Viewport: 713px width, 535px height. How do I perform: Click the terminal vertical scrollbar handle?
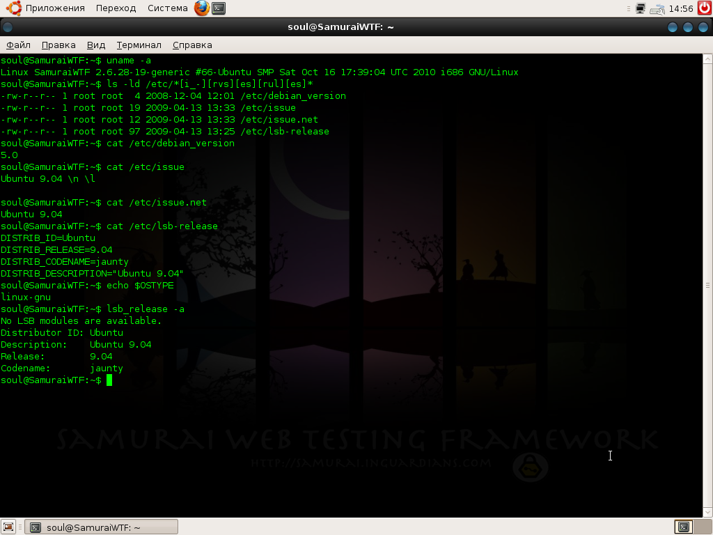coord(707,285)
